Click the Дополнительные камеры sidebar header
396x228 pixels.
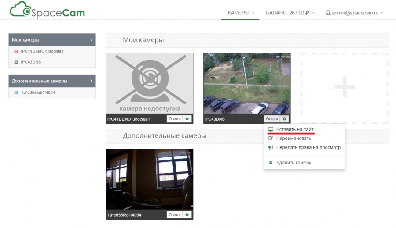click(52, 81)
